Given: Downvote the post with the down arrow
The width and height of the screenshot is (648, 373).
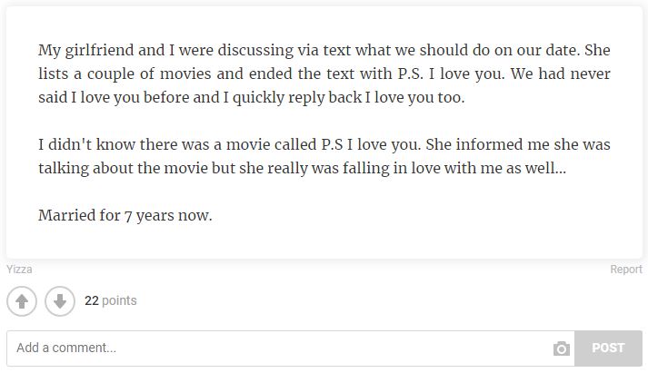Looking at the screenshot, I should click(60, 301).
